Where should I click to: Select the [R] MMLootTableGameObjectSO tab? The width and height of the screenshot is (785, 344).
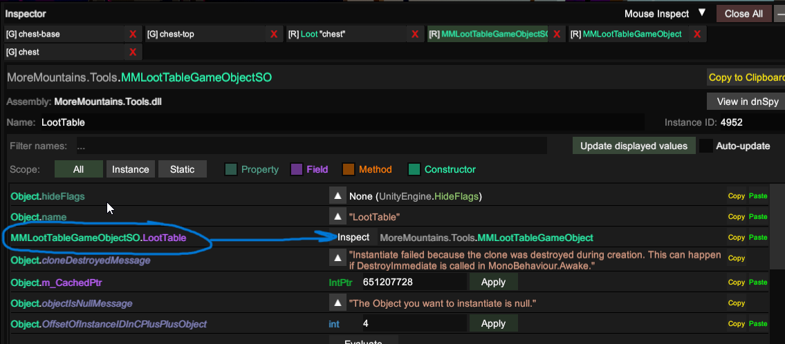pyautogui.click(x=488, y=34)
